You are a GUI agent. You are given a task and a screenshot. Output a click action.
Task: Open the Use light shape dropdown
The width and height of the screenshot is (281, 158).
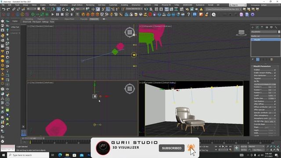(270, 122)
